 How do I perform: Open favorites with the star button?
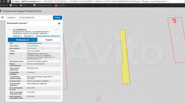click(x=59, y=24)
